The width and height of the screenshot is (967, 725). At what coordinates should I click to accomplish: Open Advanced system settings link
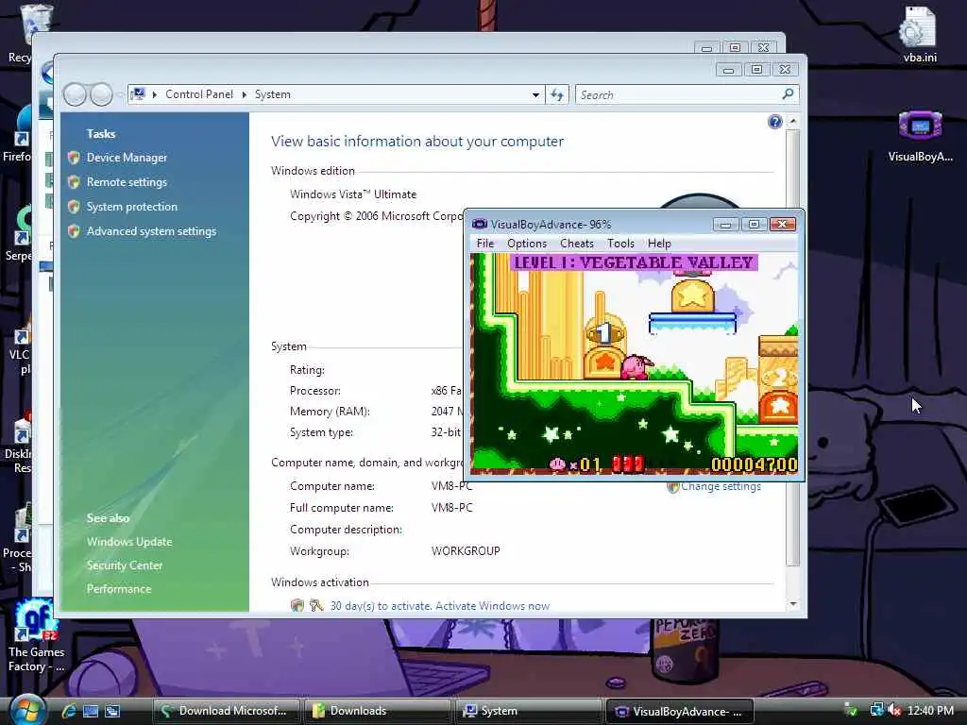[151, 232]
